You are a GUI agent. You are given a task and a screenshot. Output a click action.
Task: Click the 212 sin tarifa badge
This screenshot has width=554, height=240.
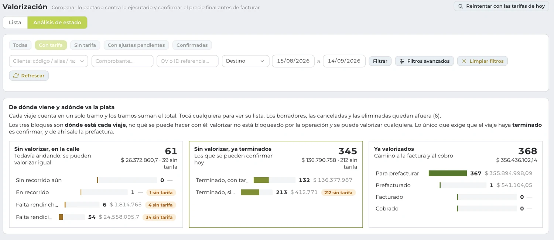pos(338,192)
